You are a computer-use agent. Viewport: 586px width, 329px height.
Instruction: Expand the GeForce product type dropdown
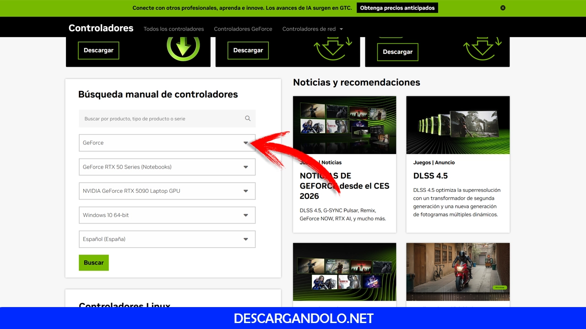point(167,143)
